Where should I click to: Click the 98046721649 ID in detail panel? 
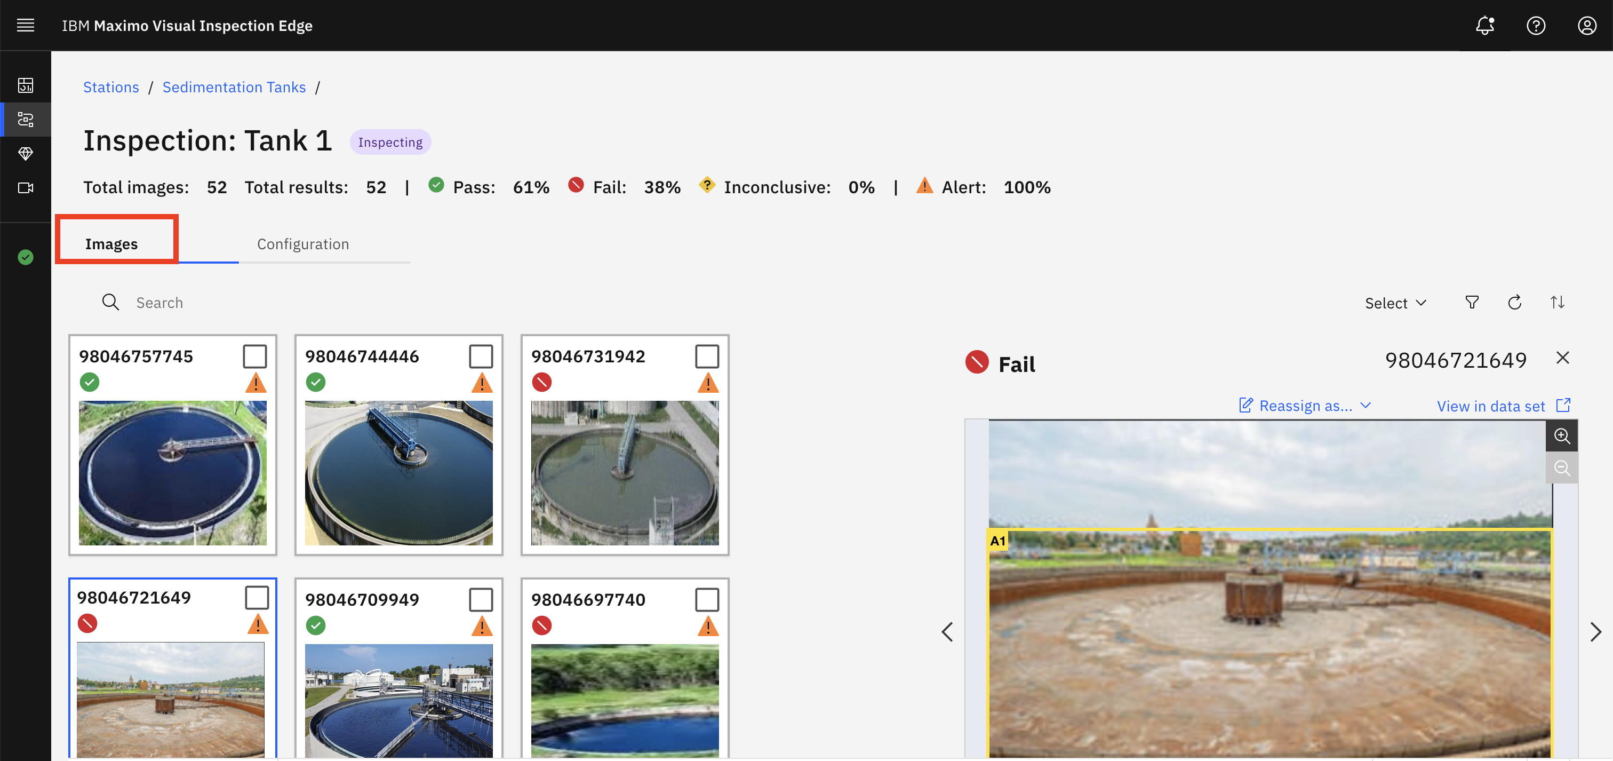click(1456, 360)
